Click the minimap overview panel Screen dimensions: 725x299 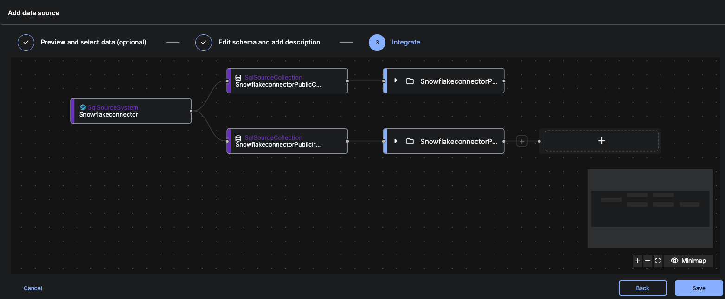coord(650,208)
